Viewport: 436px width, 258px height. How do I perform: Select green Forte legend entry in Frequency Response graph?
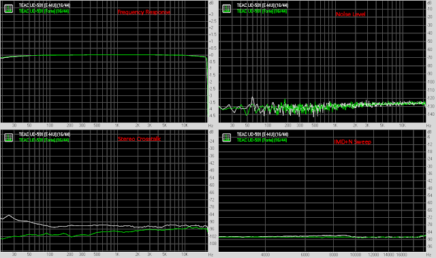coord(44,11)
